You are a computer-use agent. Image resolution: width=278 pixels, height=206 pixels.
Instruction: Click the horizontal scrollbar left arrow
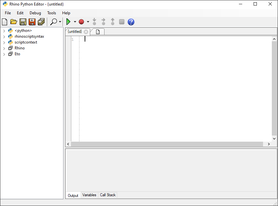(68, 144)
